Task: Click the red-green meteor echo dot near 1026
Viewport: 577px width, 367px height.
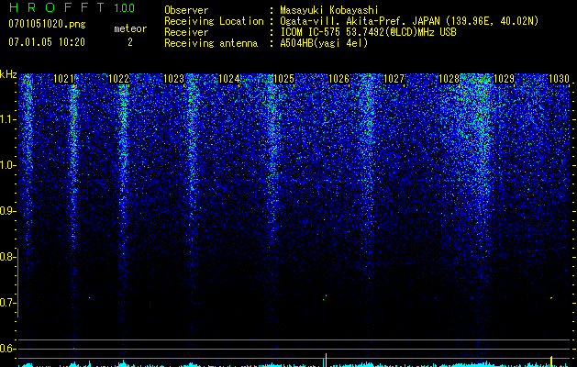Action: [x=325, y=297]
